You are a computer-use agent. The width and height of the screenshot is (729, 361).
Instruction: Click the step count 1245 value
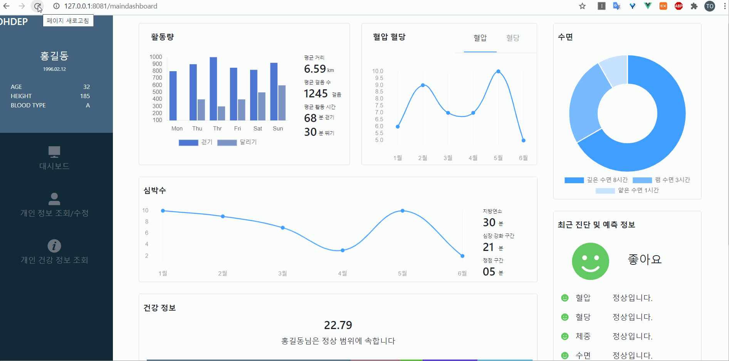pyautogui.click(x=316, y=94)
